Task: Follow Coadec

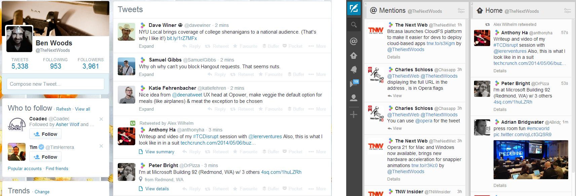Action: [x=45, y=134]
